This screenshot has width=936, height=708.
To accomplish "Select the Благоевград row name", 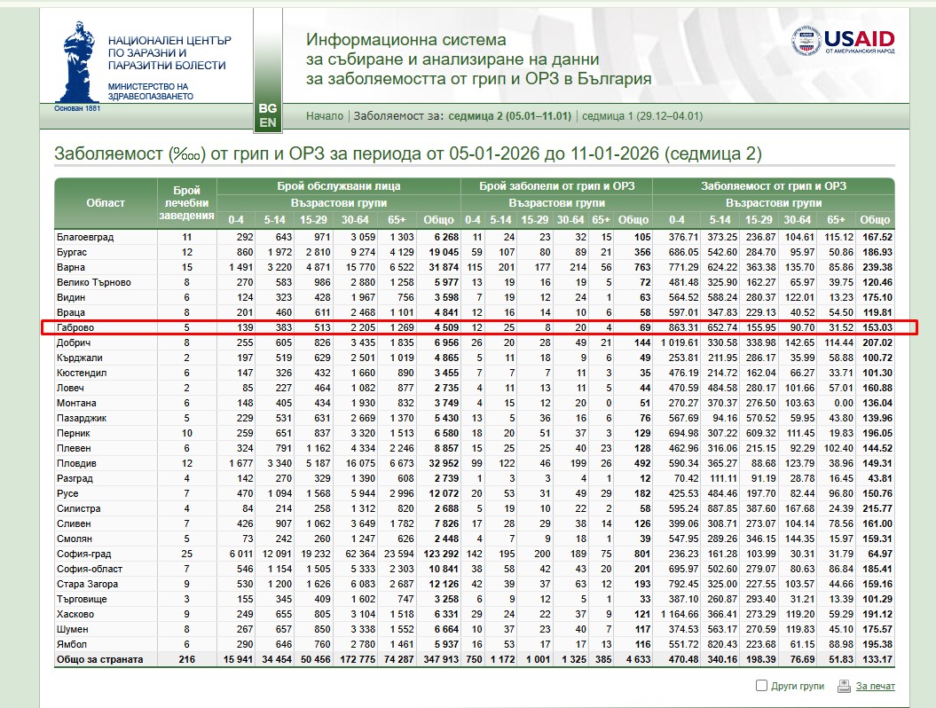I will (x=85, y=237).
